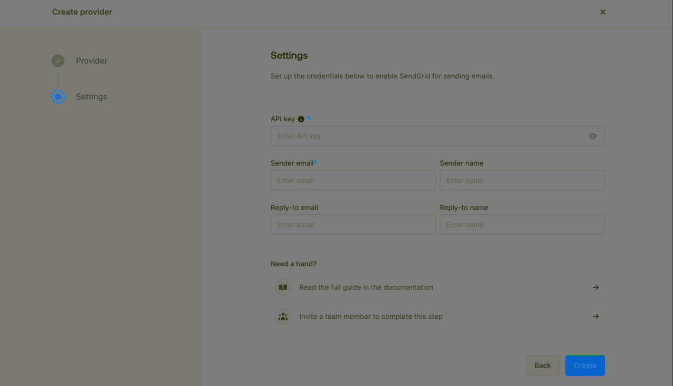Image resolution: width=673 pixels, height=386 pixels.
Task: Focus the Sender email input
Action: coord(353,180)
